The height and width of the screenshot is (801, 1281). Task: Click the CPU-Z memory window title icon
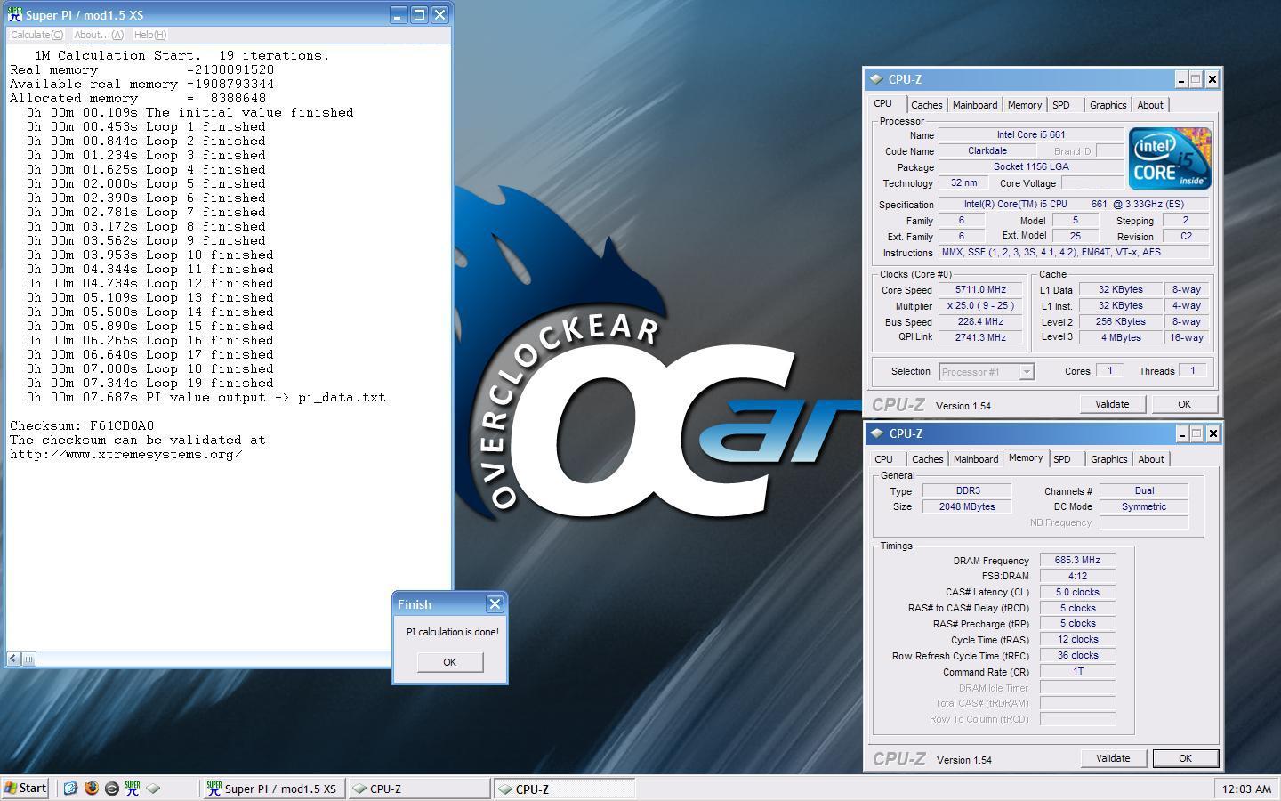pyautogui.click(x=877, y=433)
